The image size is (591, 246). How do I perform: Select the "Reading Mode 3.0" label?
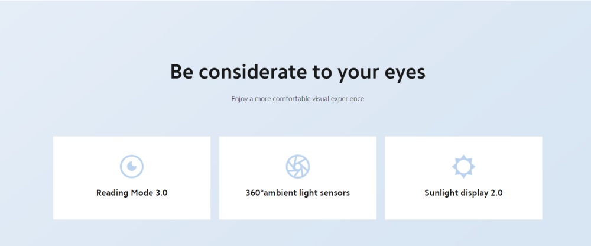point(132,193)
